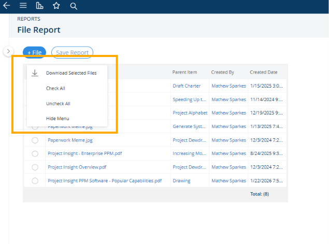Select Hide Menu option
329x244 pixels.
coord(58,119)
